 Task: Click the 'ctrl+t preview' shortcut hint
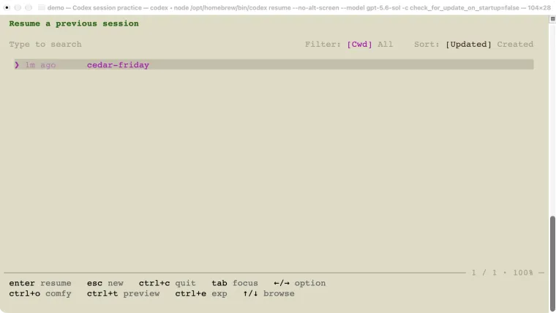coord(123,293)
